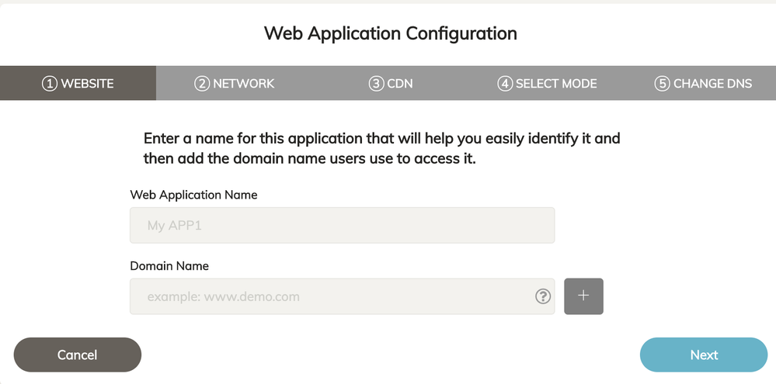776x384 pixels.
Task: Select the Select Mode step tab
Action: coord(548,83)
